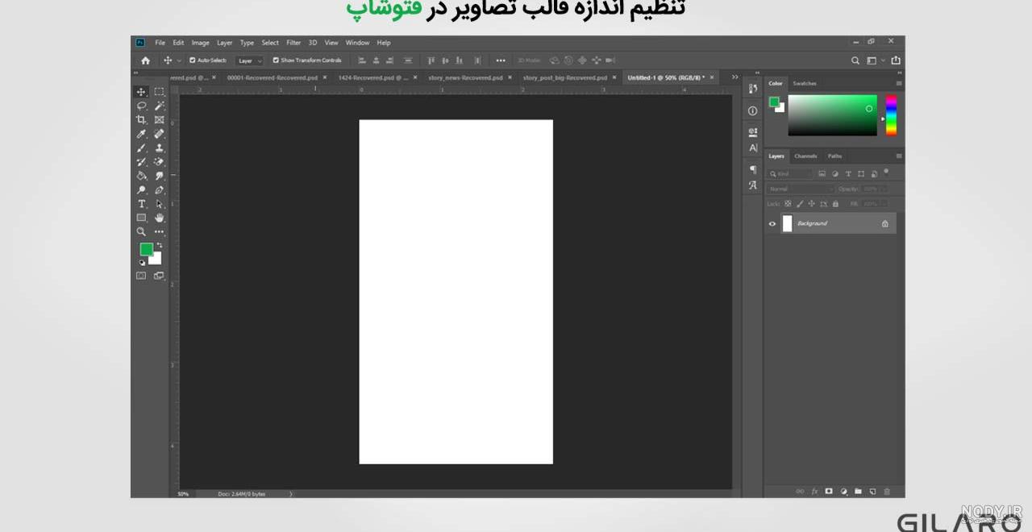Reset default foreground and background colors
Viewport: 1032px width, 532px height.
(x=142, y=262)
